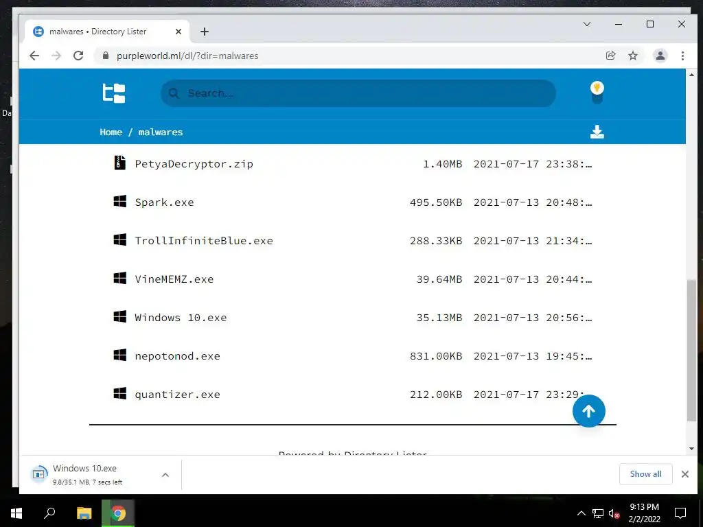Click Windows 10.exe in file list

coord(181,318)
